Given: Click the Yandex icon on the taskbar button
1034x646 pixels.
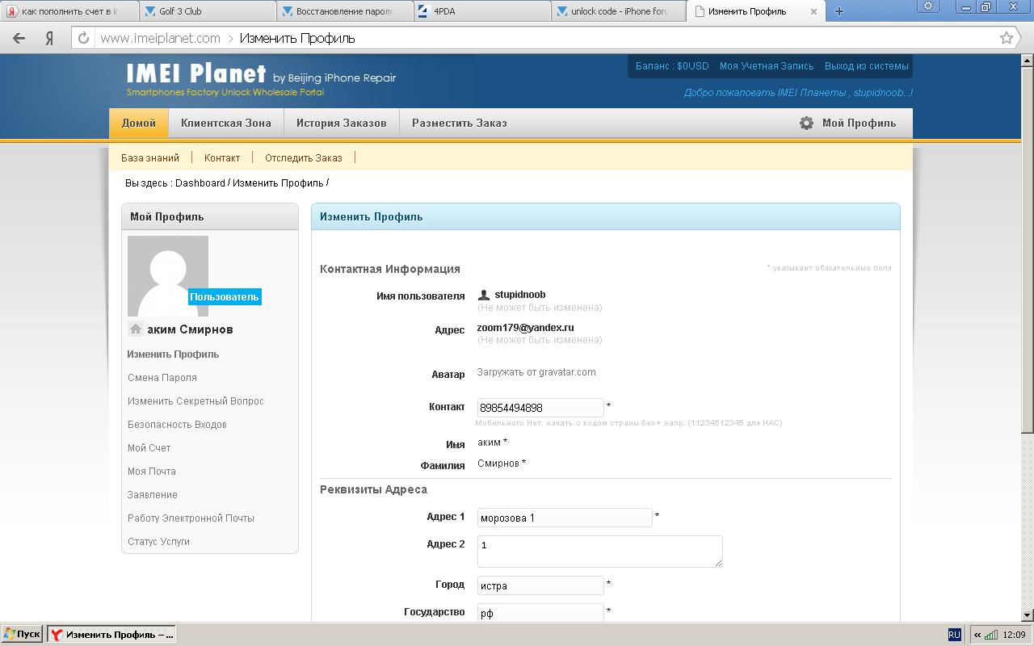Looking at the screenshot, I should (x=57, y=635).
